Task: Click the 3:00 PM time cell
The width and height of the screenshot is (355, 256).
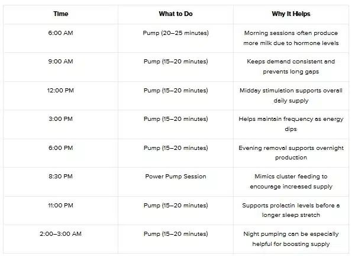Action: (x=60, y=119)
